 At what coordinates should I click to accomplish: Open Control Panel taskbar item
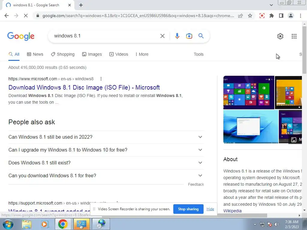82,224
